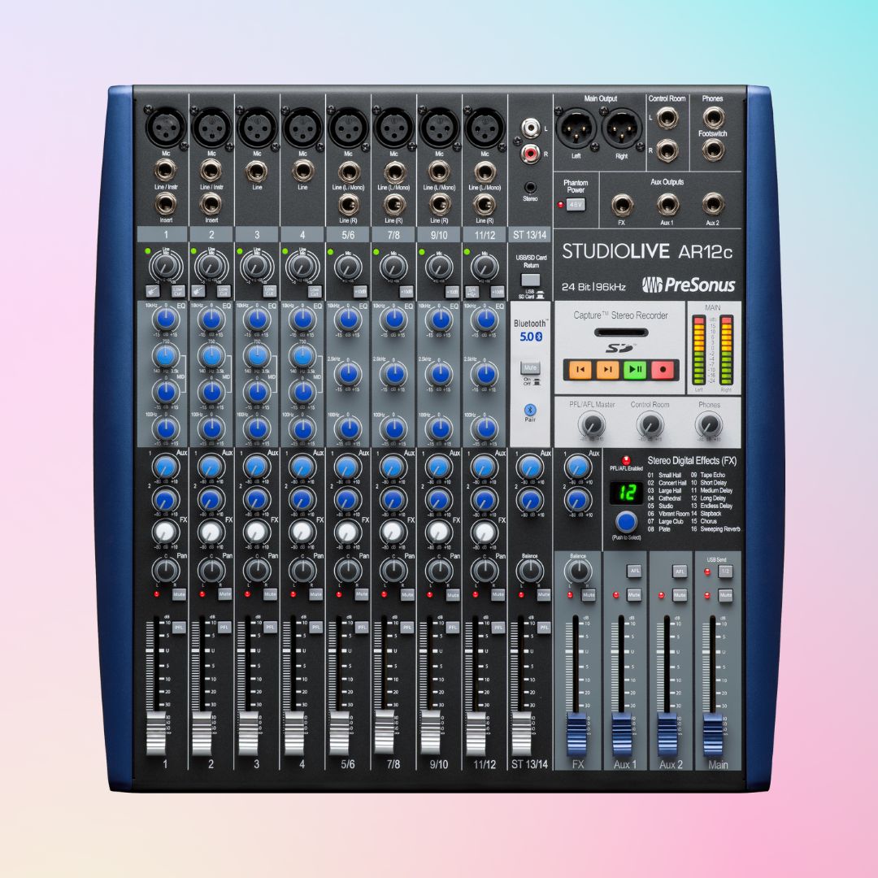Enable AFL on the Aux 2 bus

click(x=680, y=572)
